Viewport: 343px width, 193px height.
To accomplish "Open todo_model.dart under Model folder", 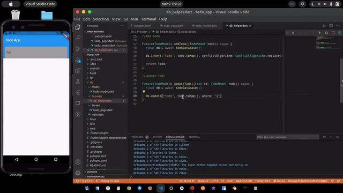I will pos(103,92).
